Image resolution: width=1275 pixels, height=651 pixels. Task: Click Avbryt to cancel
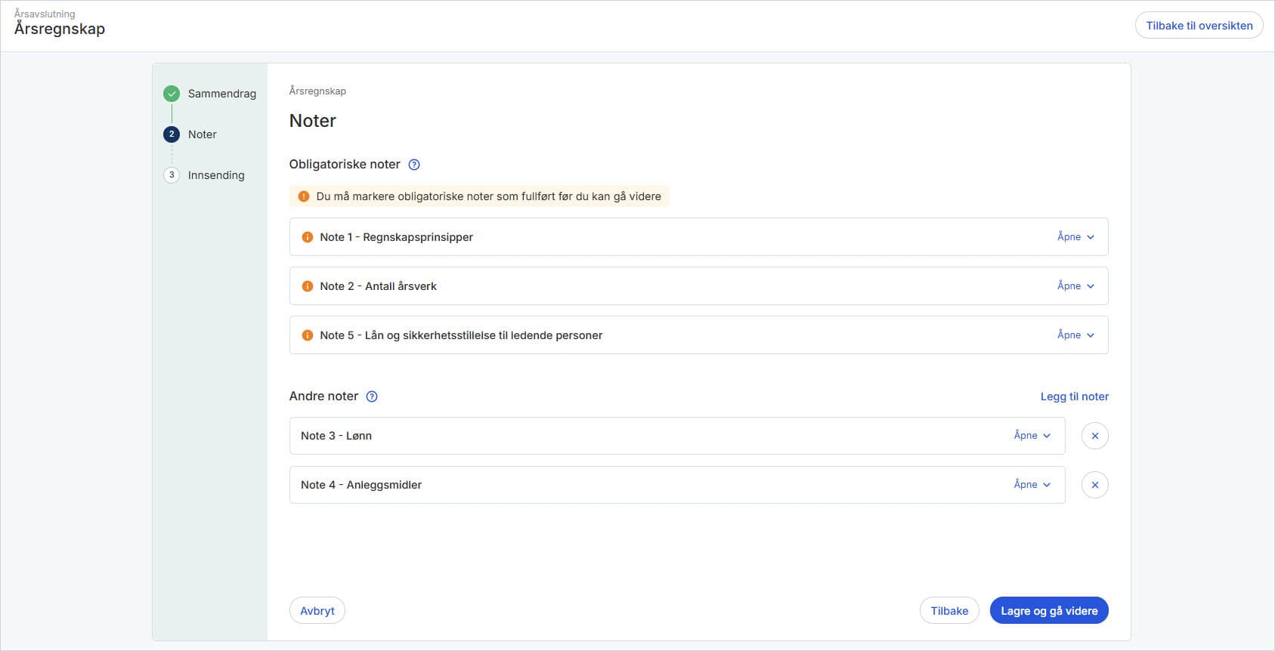pyautogui.click(x=317, y=611)
